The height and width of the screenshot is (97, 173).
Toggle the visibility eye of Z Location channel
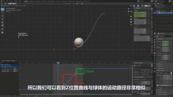3,71
